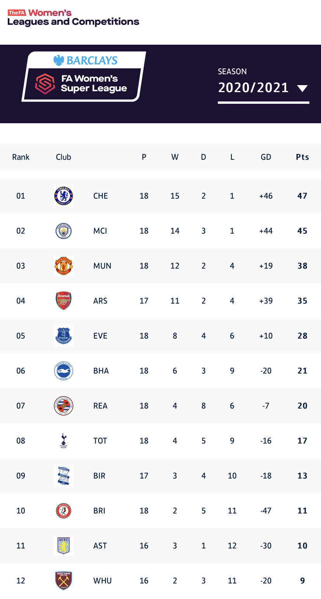Click the GD column header
Viewport: 321px width, 599px height.
pyautogui.click(x=266, y=157)
